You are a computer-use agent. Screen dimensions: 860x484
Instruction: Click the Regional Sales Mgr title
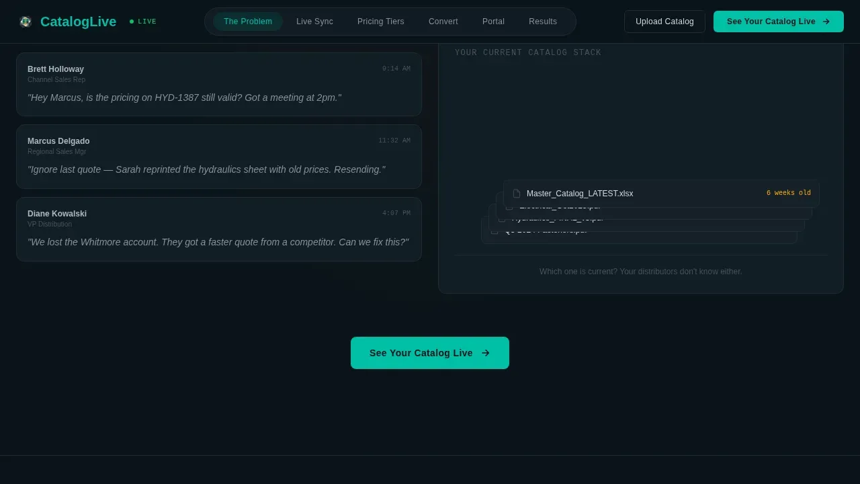tap(57, 152)
